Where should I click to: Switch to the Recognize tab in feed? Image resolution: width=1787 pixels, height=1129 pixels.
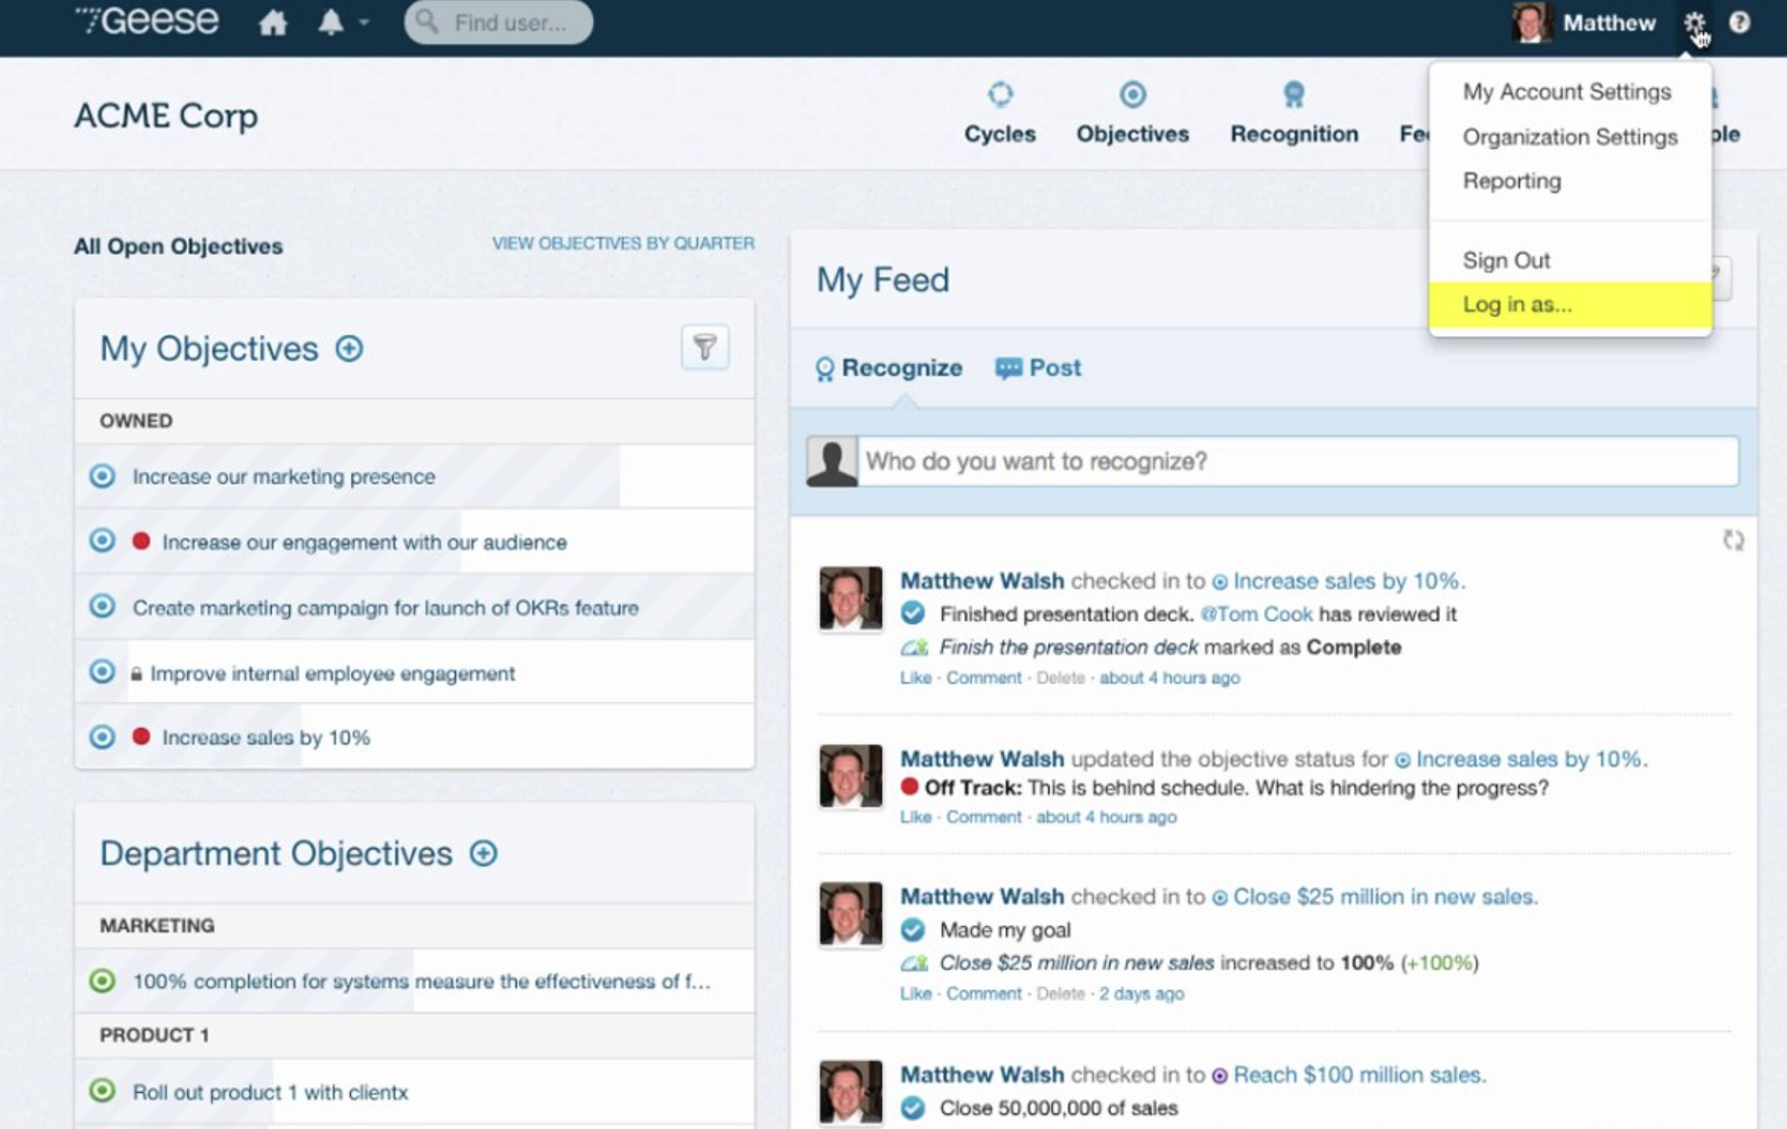(x=889, y=368)
